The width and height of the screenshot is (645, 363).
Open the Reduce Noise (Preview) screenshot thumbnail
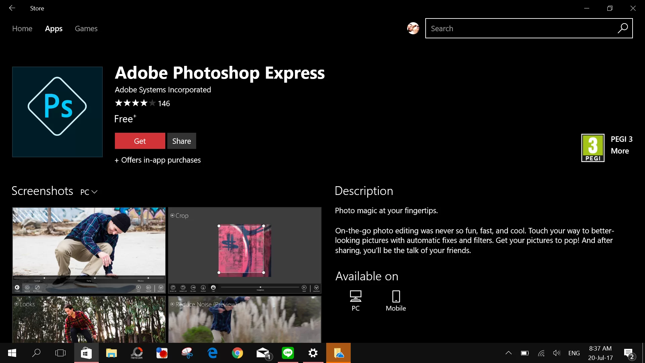pyautogui.click(x=245, y=319)
